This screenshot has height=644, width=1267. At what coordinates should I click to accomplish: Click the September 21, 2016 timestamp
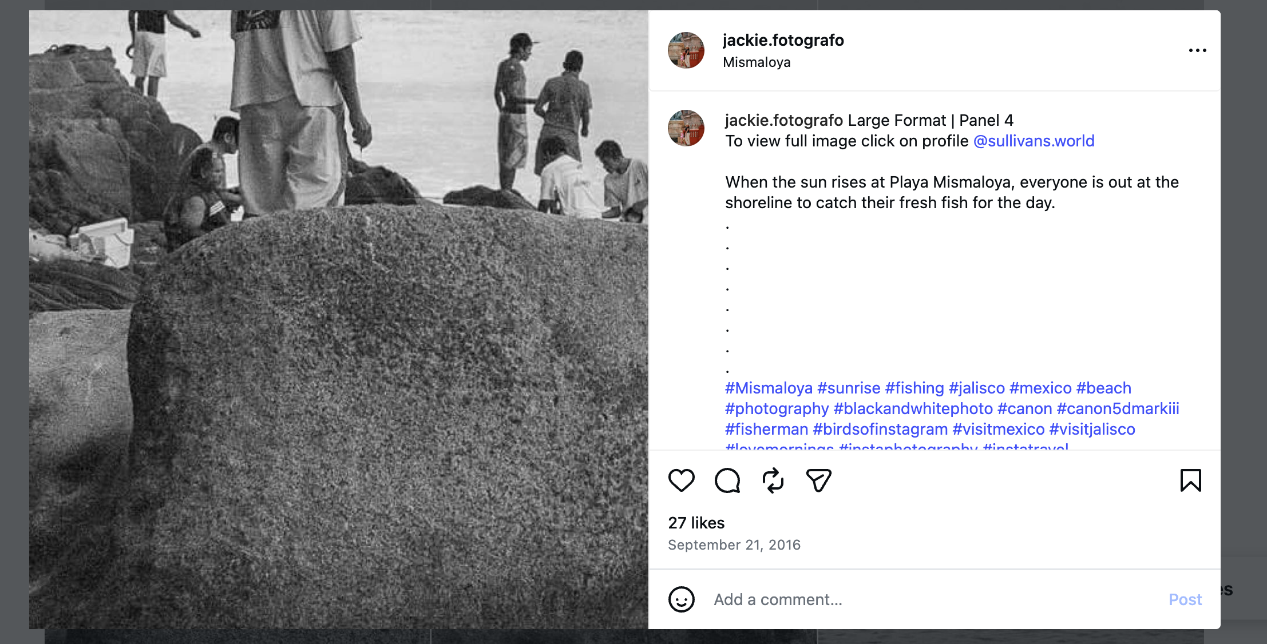point(734,544)
